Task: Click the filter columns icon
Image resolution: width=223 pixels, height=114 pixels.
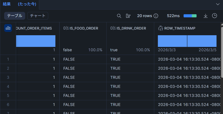Action: point(128,16)
